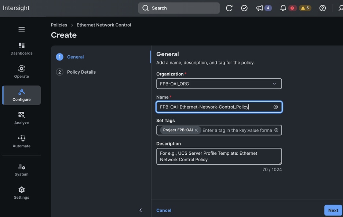
Task: Open the Analyze section
Action: [21, 118]
